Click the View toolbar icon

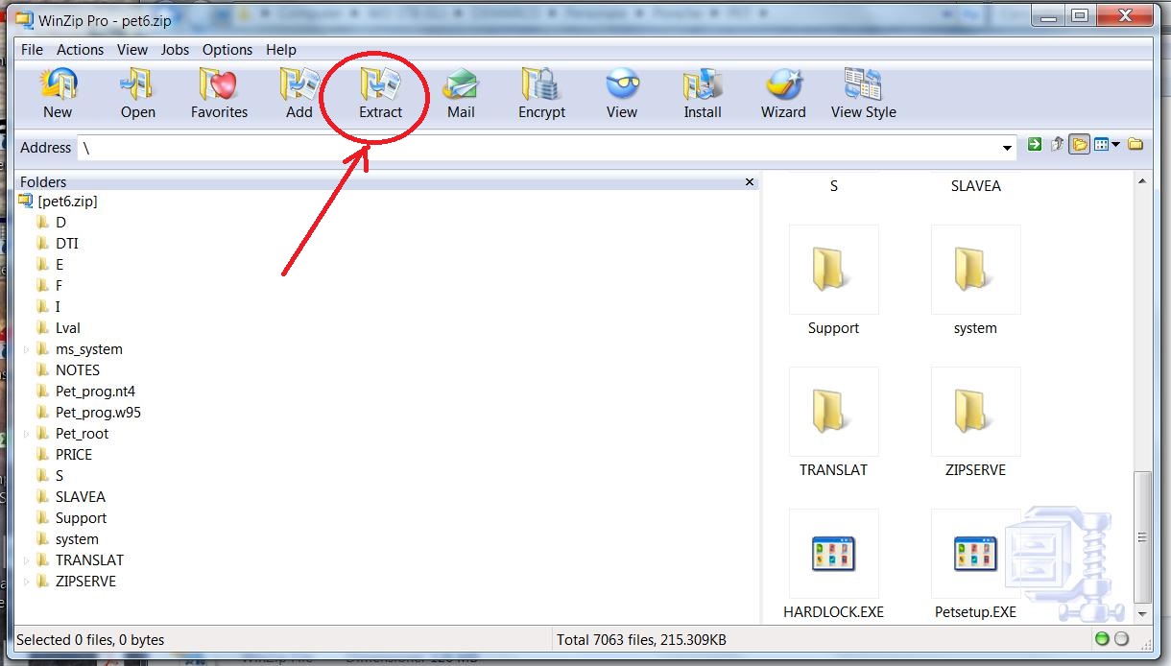coord(622,85)
